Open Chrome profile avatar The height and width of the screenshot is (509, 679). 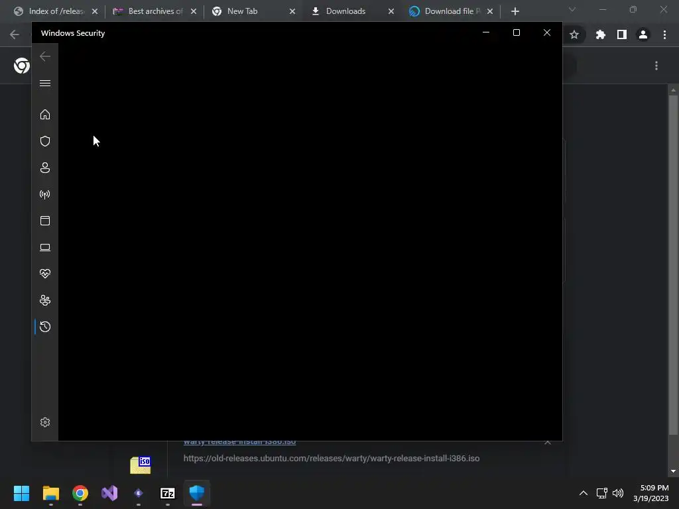[643, 34]
